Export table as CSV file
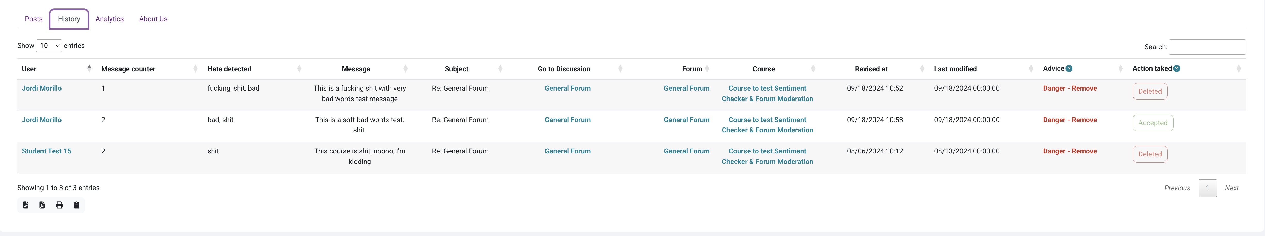 pos(25,205)
